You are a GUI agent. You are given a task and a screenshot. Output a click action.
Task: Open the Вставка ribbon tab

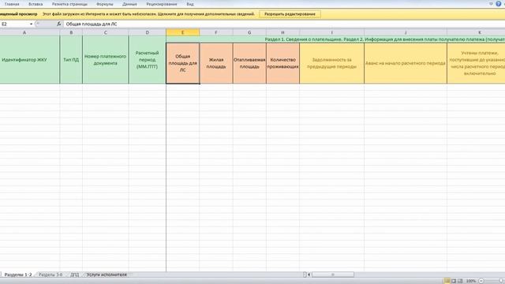[x=36, y=4]
